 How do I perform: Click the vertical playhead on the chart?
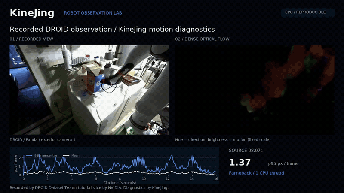pos(24,165)
